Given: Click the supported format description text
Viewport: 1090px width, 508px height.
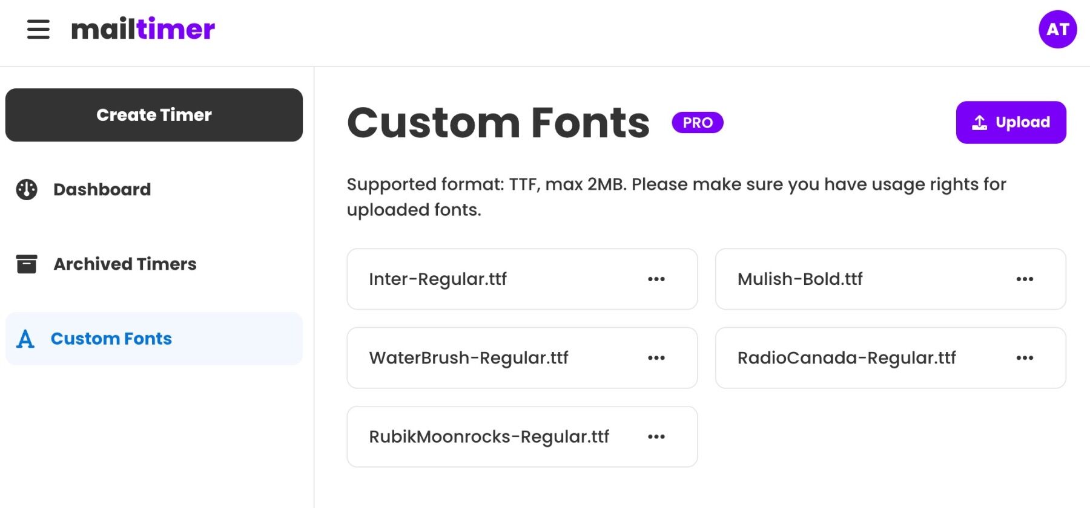Looking at the screenshot, I should [676, 197].
